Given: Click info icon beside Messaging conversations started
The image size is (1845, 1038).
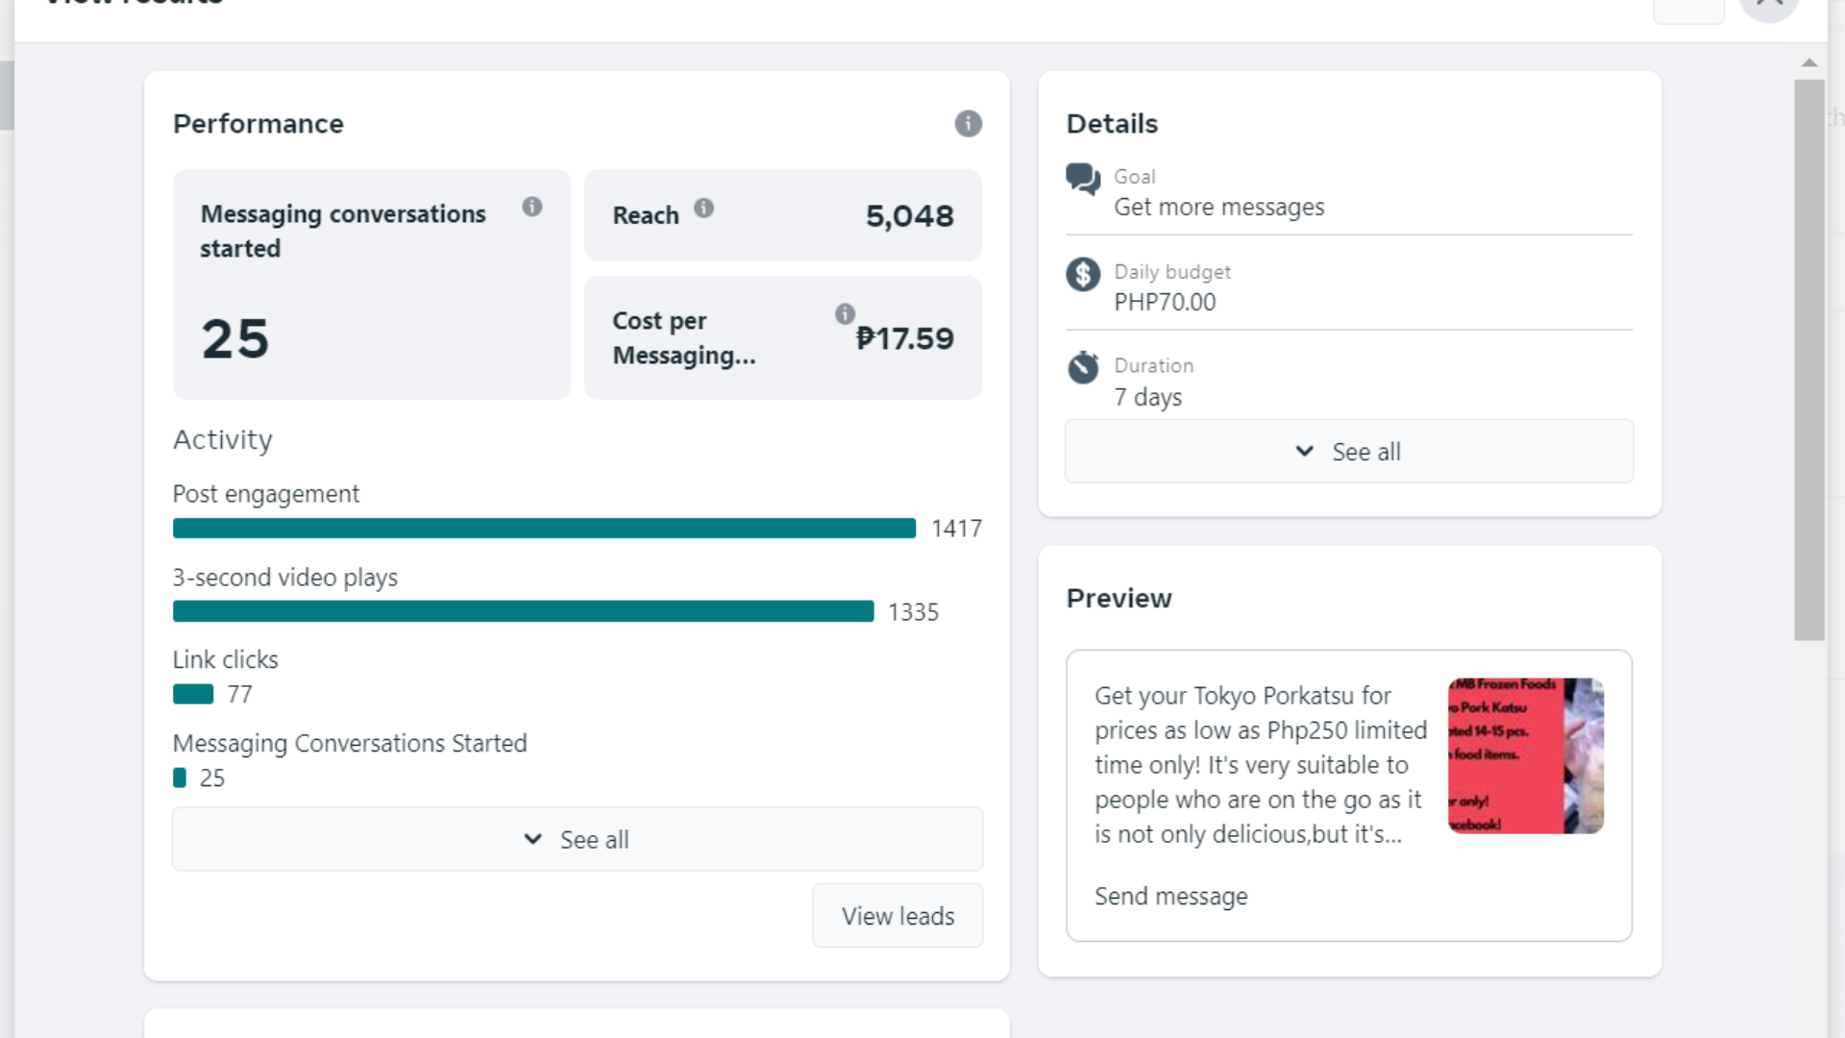Looking at the screenshot, I should point(531,207).
